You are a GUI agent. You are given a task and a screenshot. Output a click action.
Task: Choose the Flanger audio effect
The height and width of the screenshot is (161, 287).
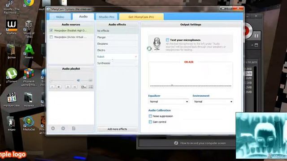[x=117, y=37]
